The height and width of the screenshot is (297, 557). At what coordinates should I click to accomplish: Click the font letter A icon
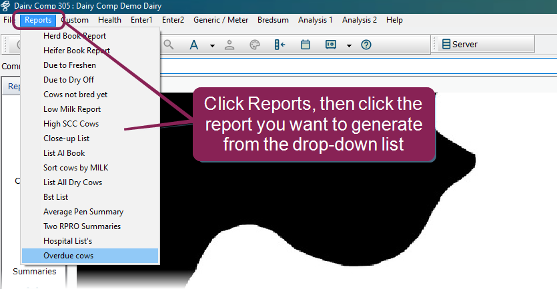point(193,45)
